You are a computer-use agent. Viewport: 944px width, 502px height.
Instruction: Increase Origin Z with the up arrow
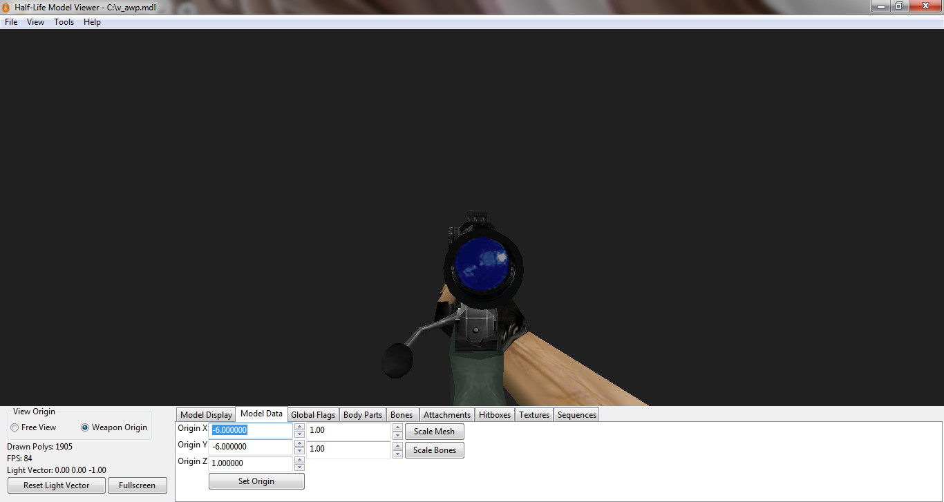tap(299, 460)
